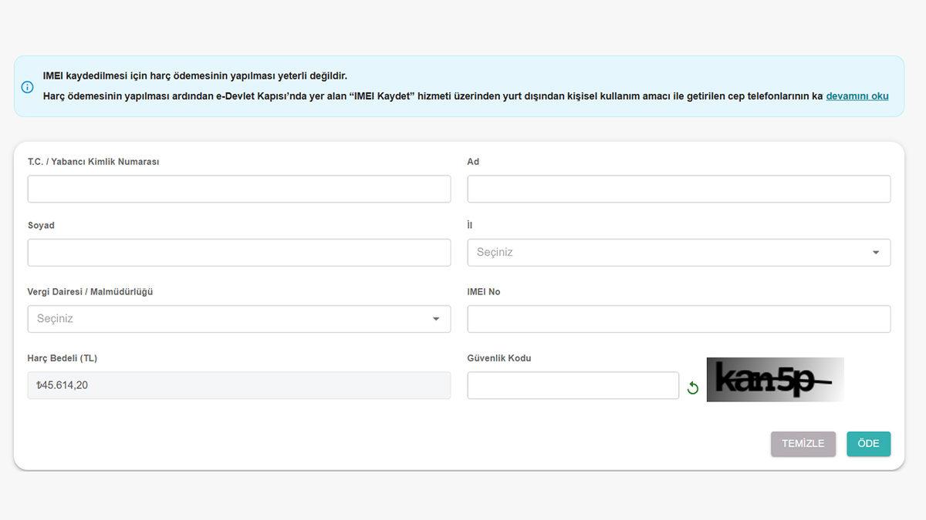
Task: Focus the T.C. / Yabancı Kimlik Numarası field
Action: 239,189
